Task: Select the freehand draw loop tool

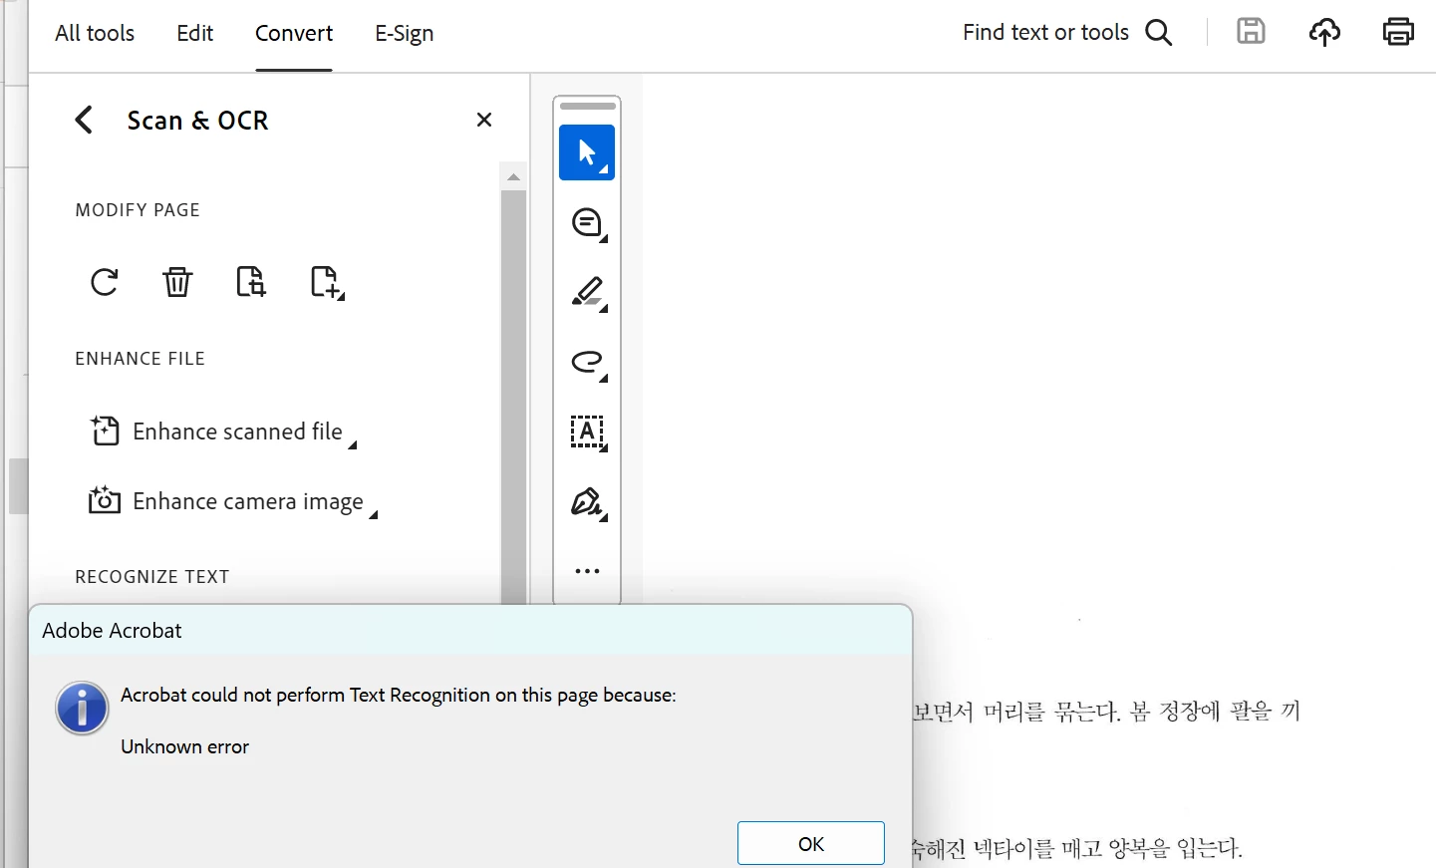Action: point(588,363)
